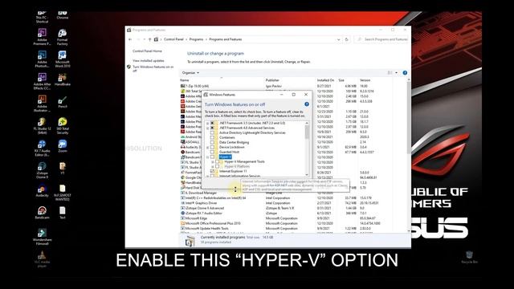This screenshot has height=289, width=514.
Task: Click Programs breadcrumb in address bar
Action: (196, 39)
